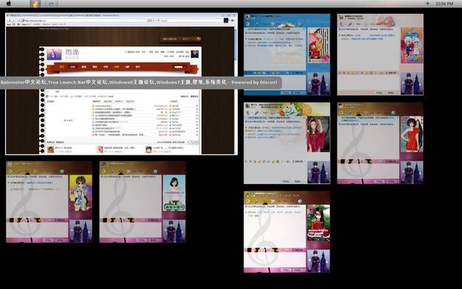Screen dimensions: 462x289
Task: Click the user avatar in forum header
Action: click(x=195, y=54)
